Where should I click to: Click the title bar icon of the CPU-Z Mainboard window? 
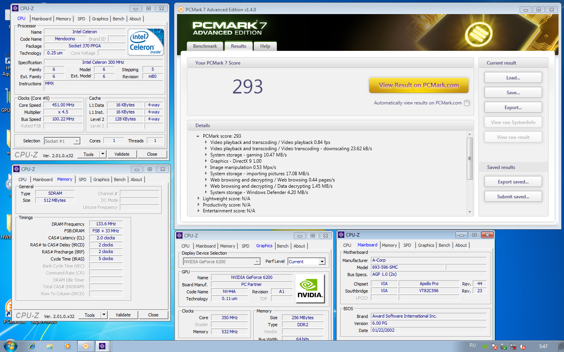click(x=341, y=235)
